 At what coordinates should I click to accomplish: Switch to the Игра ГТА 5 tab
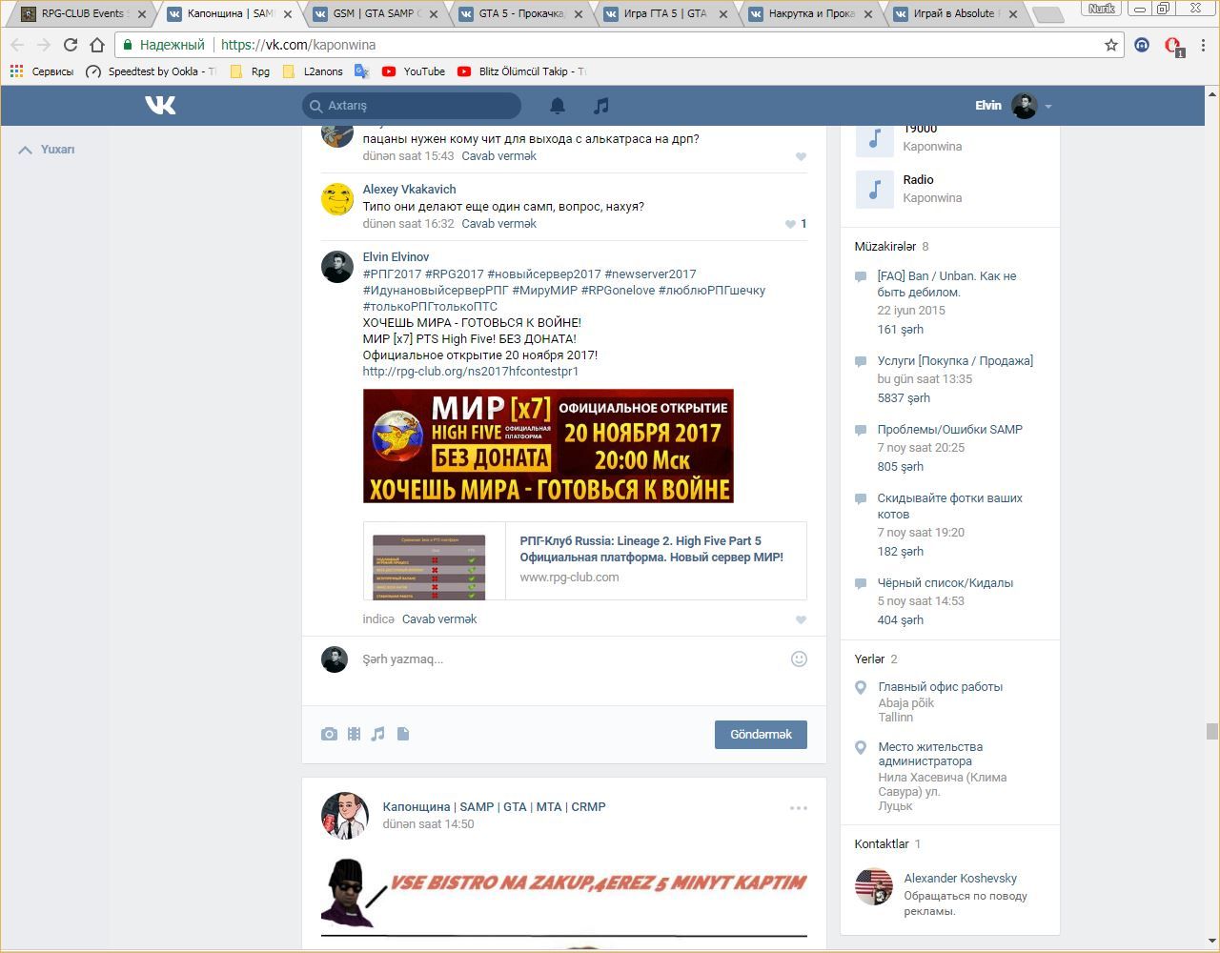click(665, 14)
